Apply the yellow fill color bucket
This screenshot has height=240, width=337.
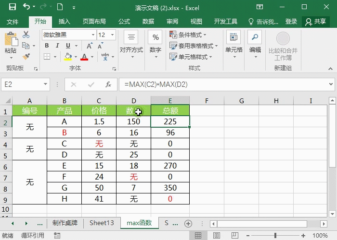tap(68, 57)
